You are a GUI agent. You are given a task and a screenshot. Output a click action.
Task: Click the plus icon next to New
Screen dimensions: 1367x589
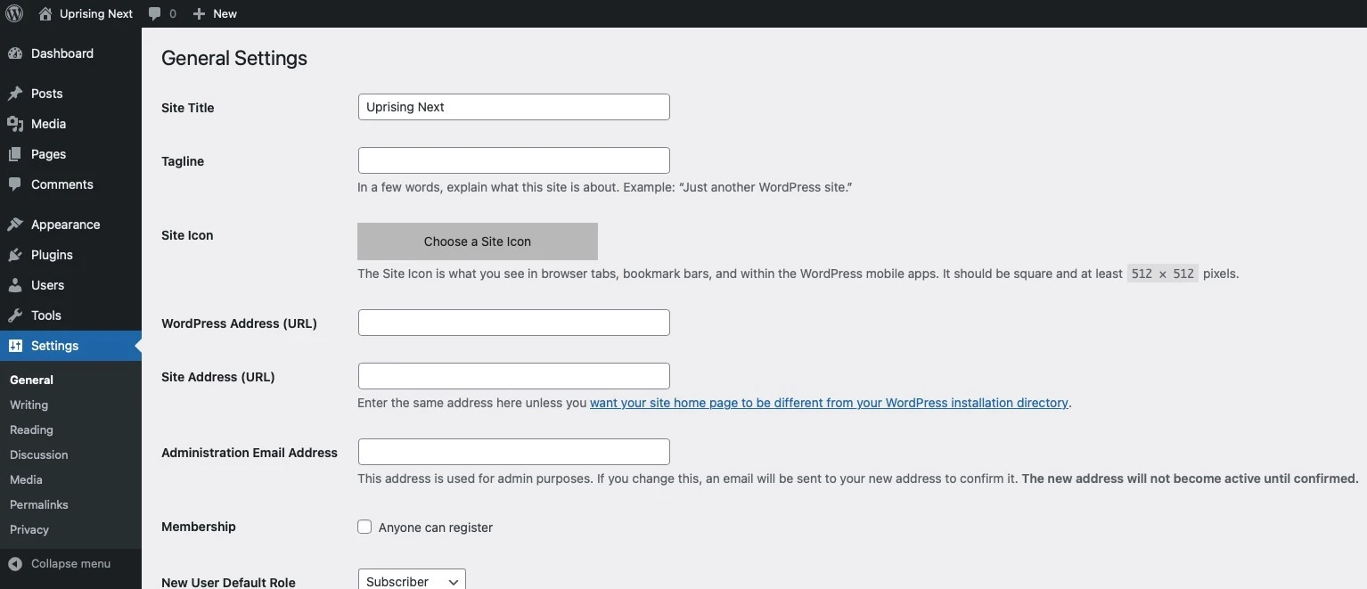(199, 14)
